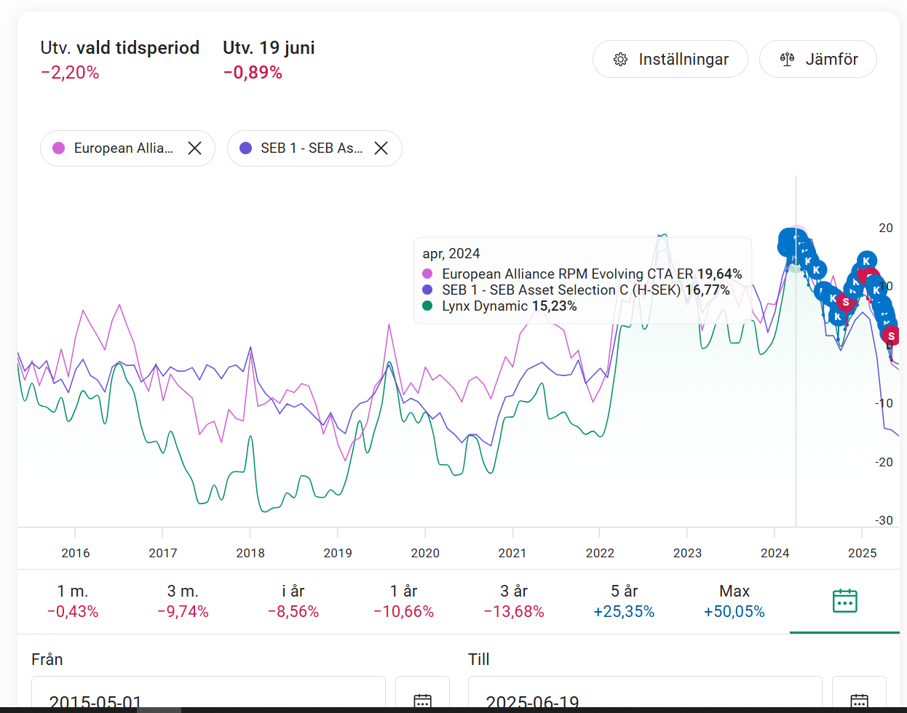Show the Max time period

(x=734, y=601)
